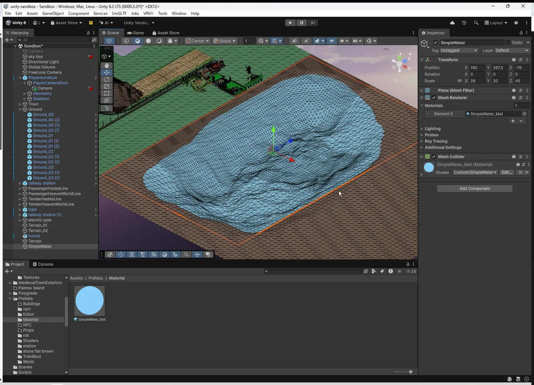The height and width of the screenshot is (385, 534).
Task: Lock the Inspector panel
Action: pos(521,33)
